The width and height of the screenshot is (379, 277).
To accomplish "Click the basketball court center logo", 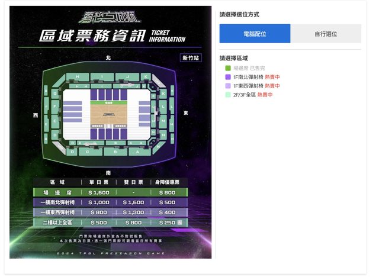I will click(108, 113).
